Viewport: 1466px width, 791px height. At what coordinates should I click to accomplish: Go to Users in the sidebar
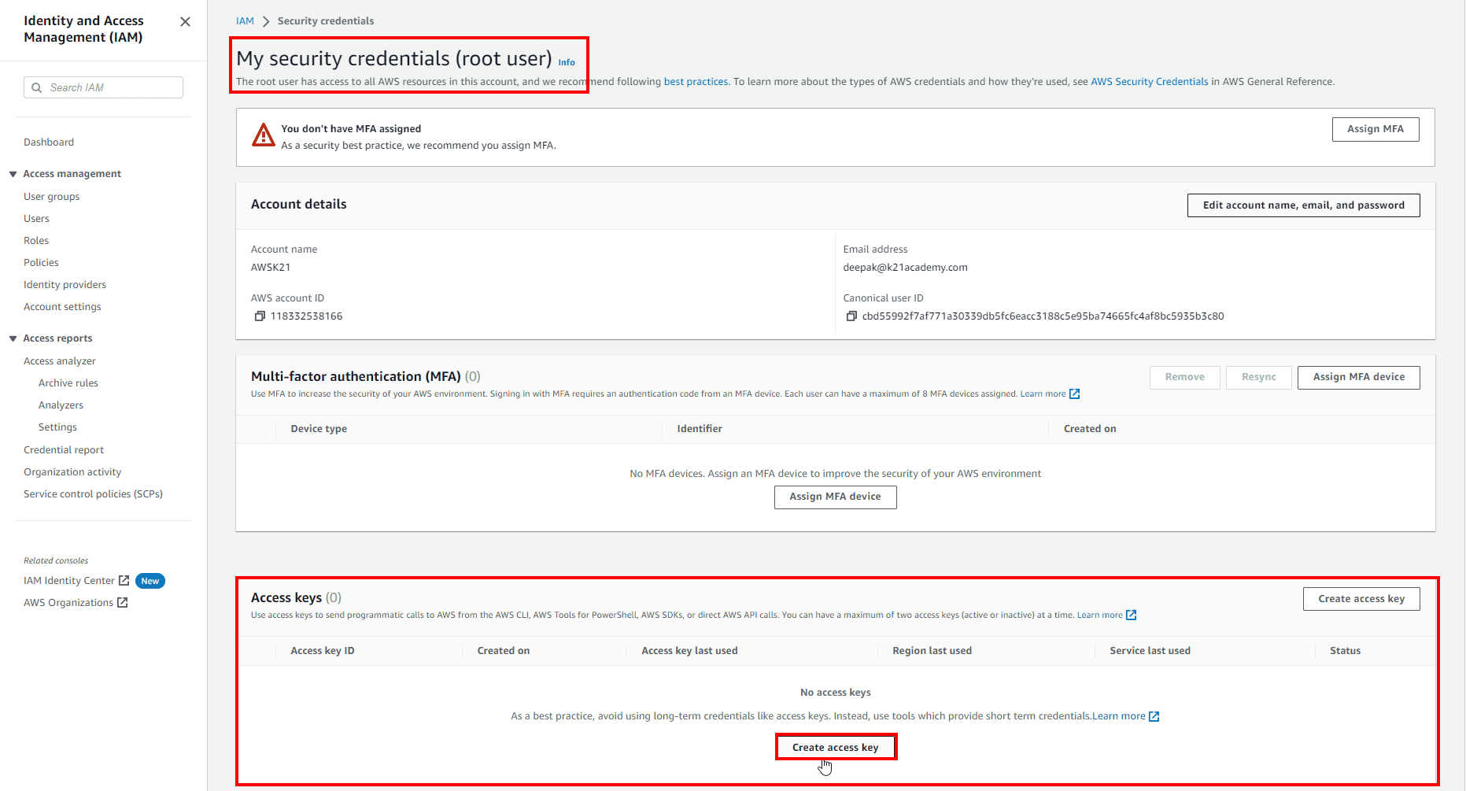click(x=36, y=219)
